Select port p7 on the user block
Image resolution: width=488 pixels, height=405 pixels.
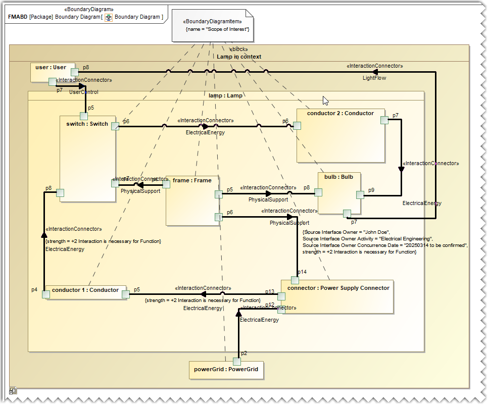click(53, 82)
